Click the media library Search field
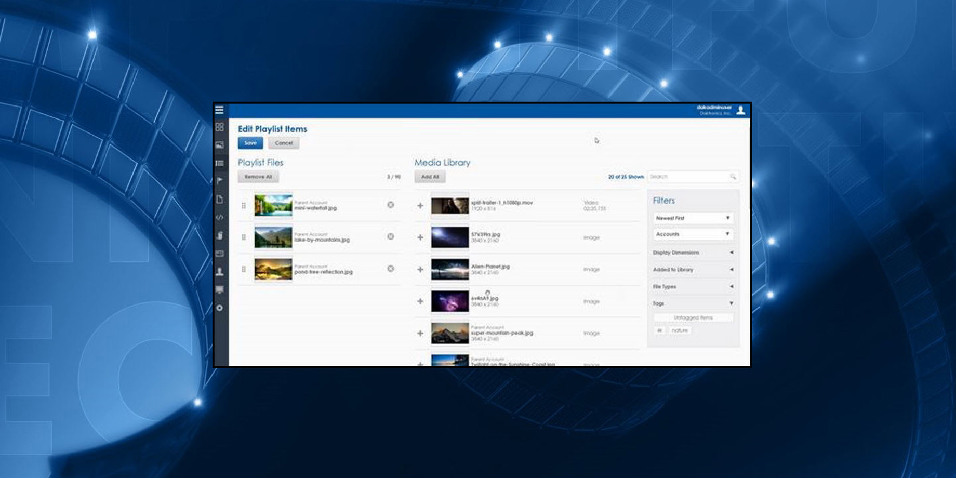 click(688, 177)
